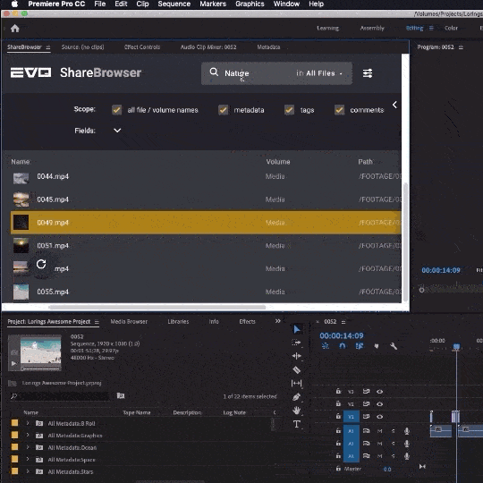The image size is (483, 483).
Task: Select the Type tool
Action: [296, 424]
